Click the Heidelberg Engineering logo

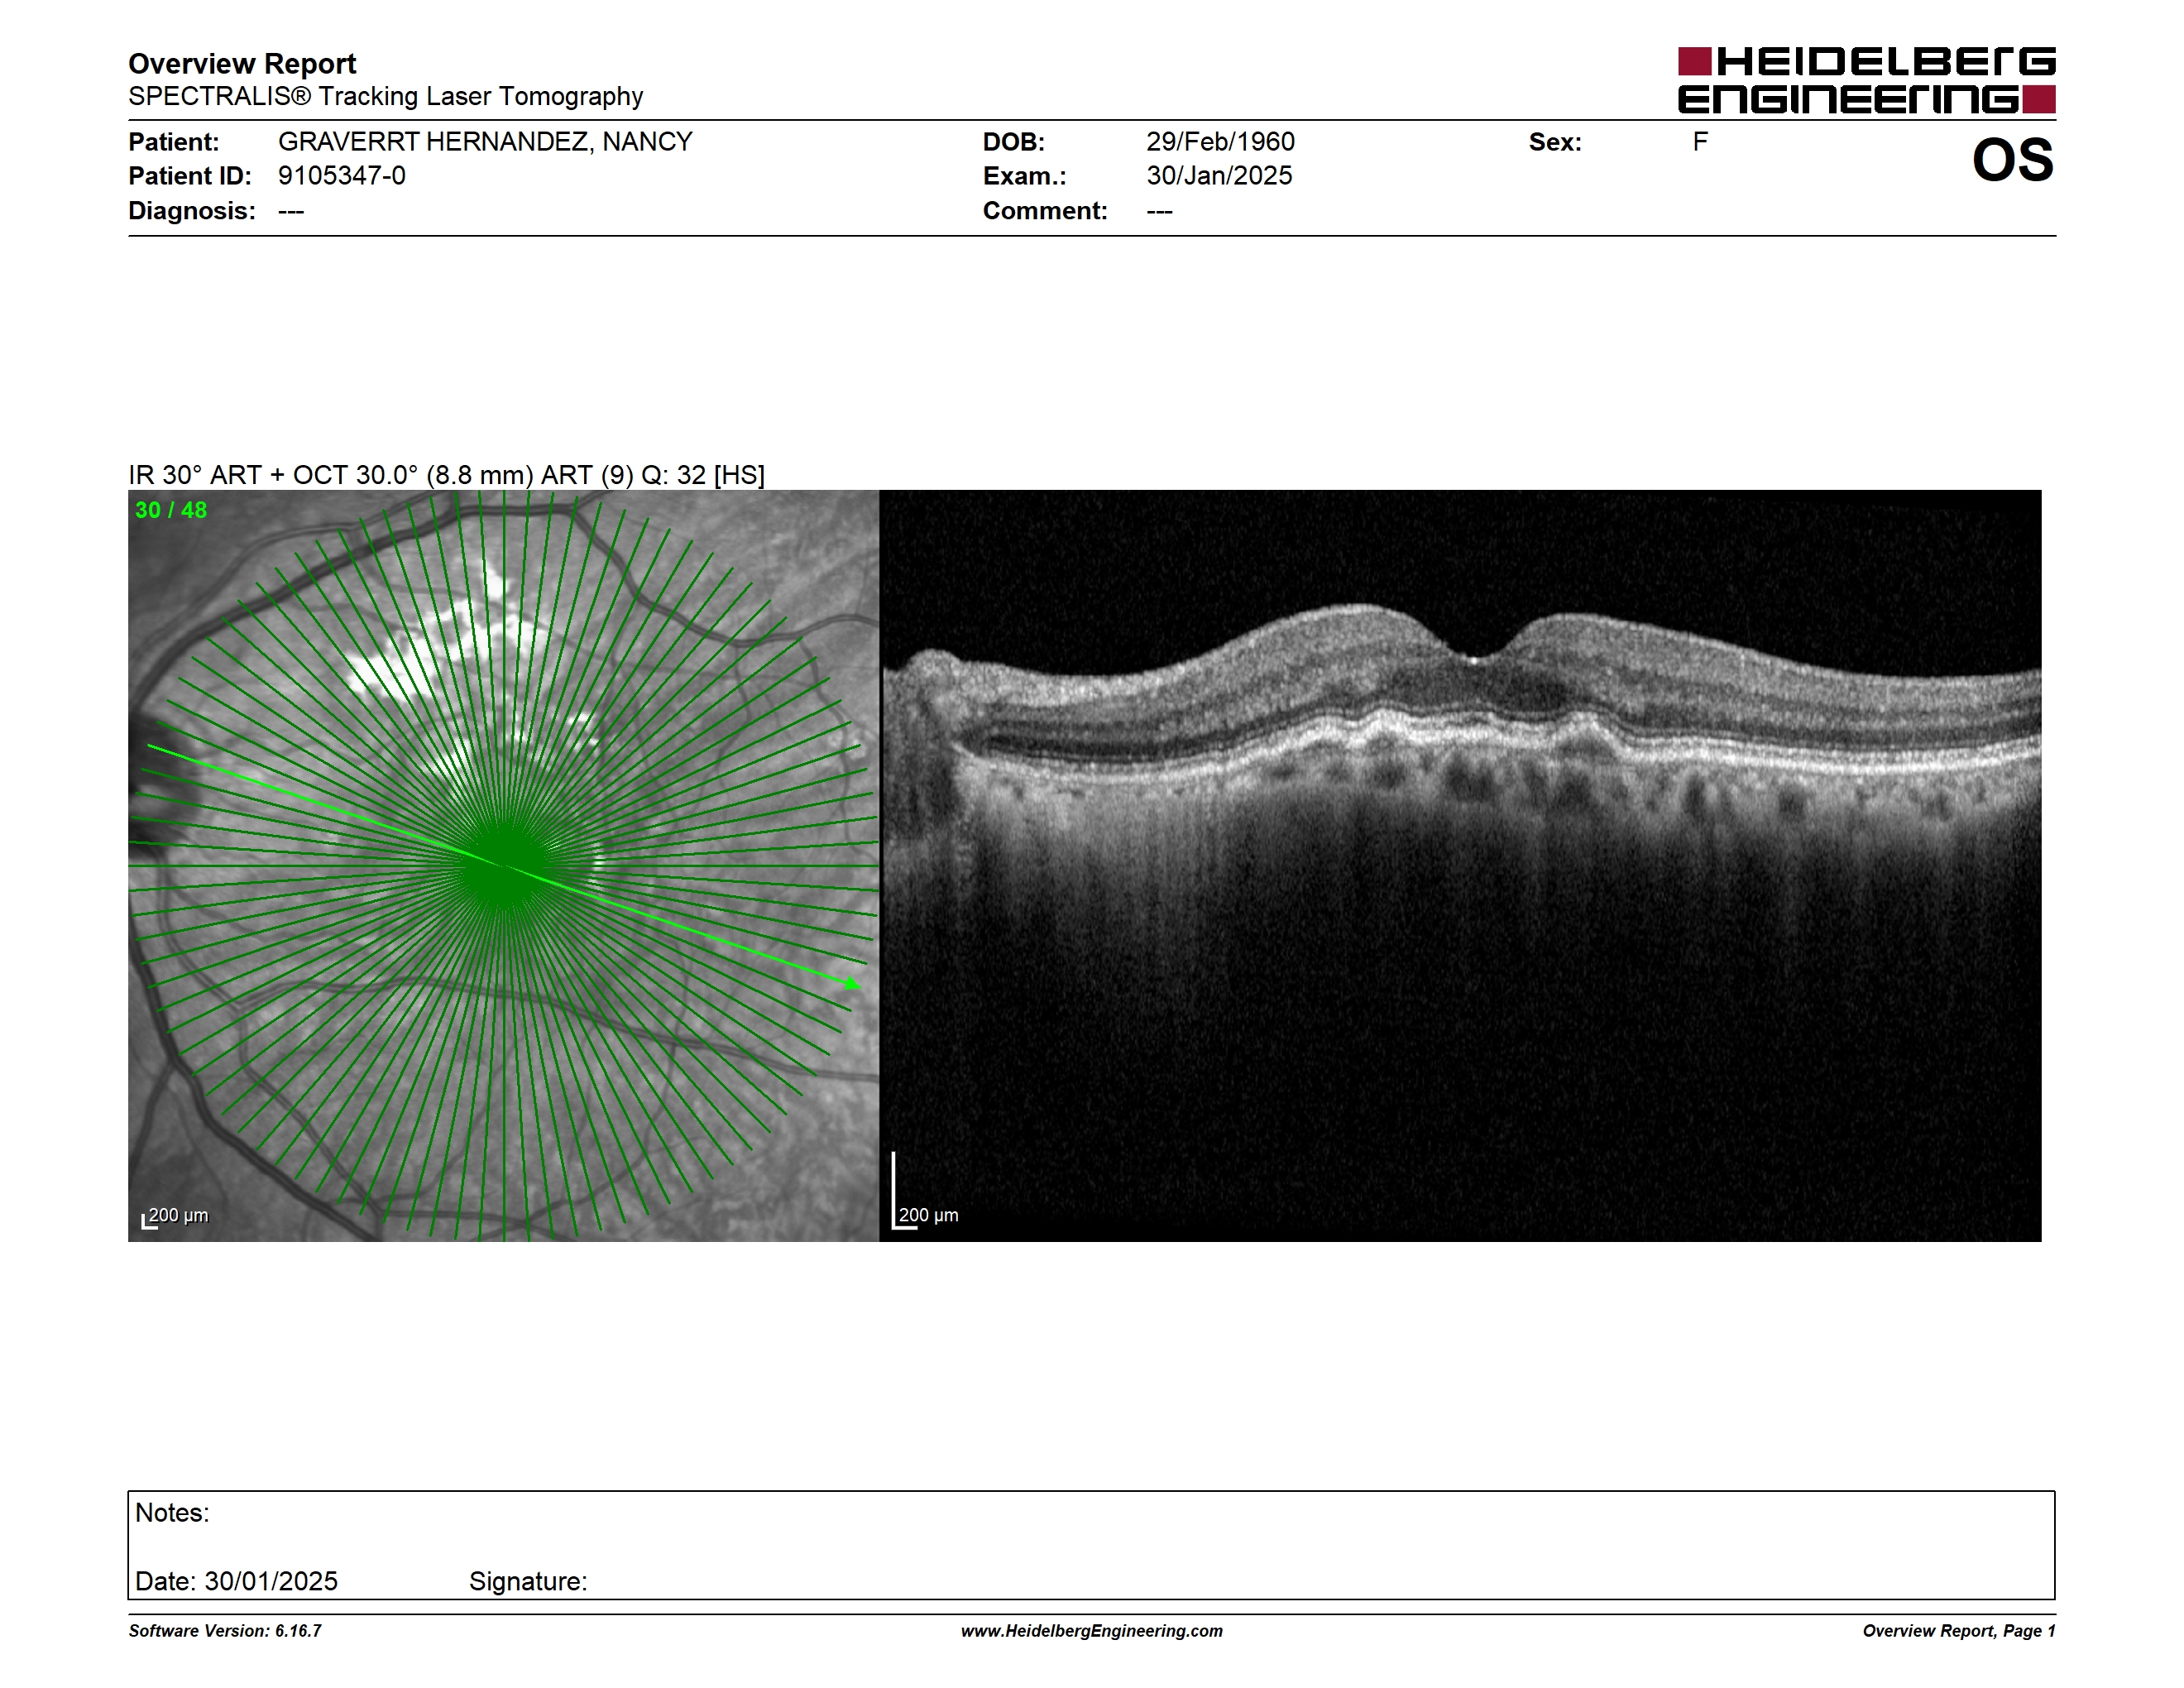tap(1866, 80)
